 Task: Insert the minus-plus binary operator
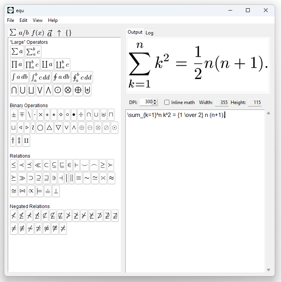click(22, 115)
